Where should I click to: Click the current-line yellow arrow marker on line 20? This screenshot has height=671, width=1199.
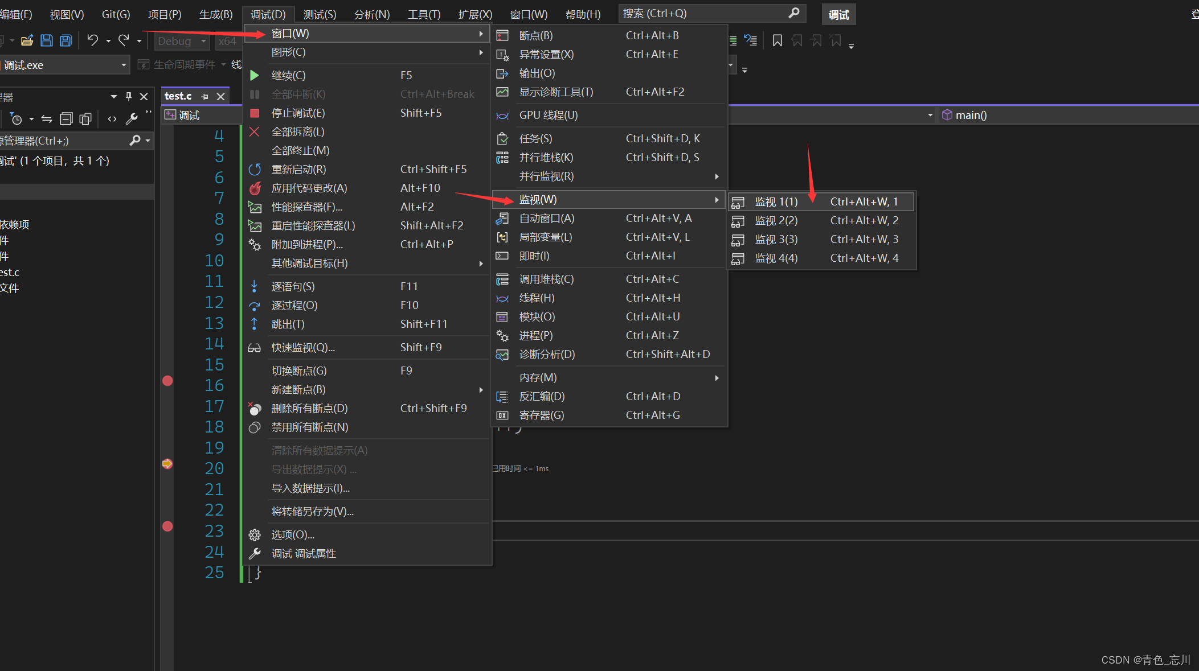pos(167,464)
